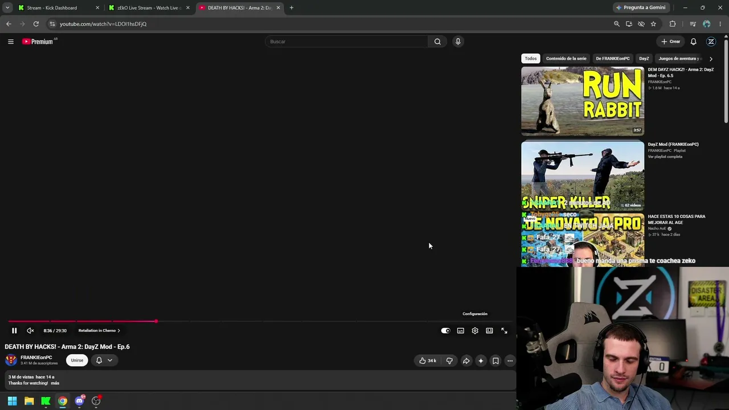The image size is (729, 410).
Task: Select the Todos filter chip
Action: coord(531,59)
